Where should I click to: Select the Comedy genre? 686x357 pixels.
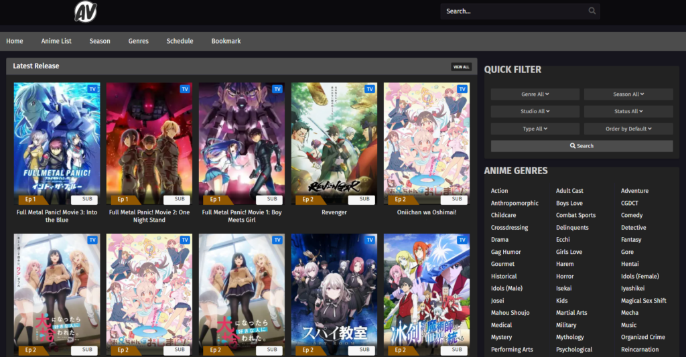click(x=632, y=215)
